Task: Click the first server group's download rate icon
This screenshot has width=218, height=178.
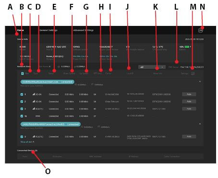Action: (76, 84)
